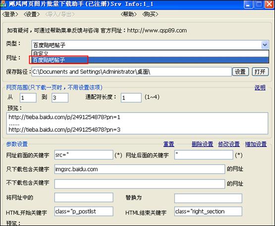Click the 设置 button beside save path

(240, 71)
